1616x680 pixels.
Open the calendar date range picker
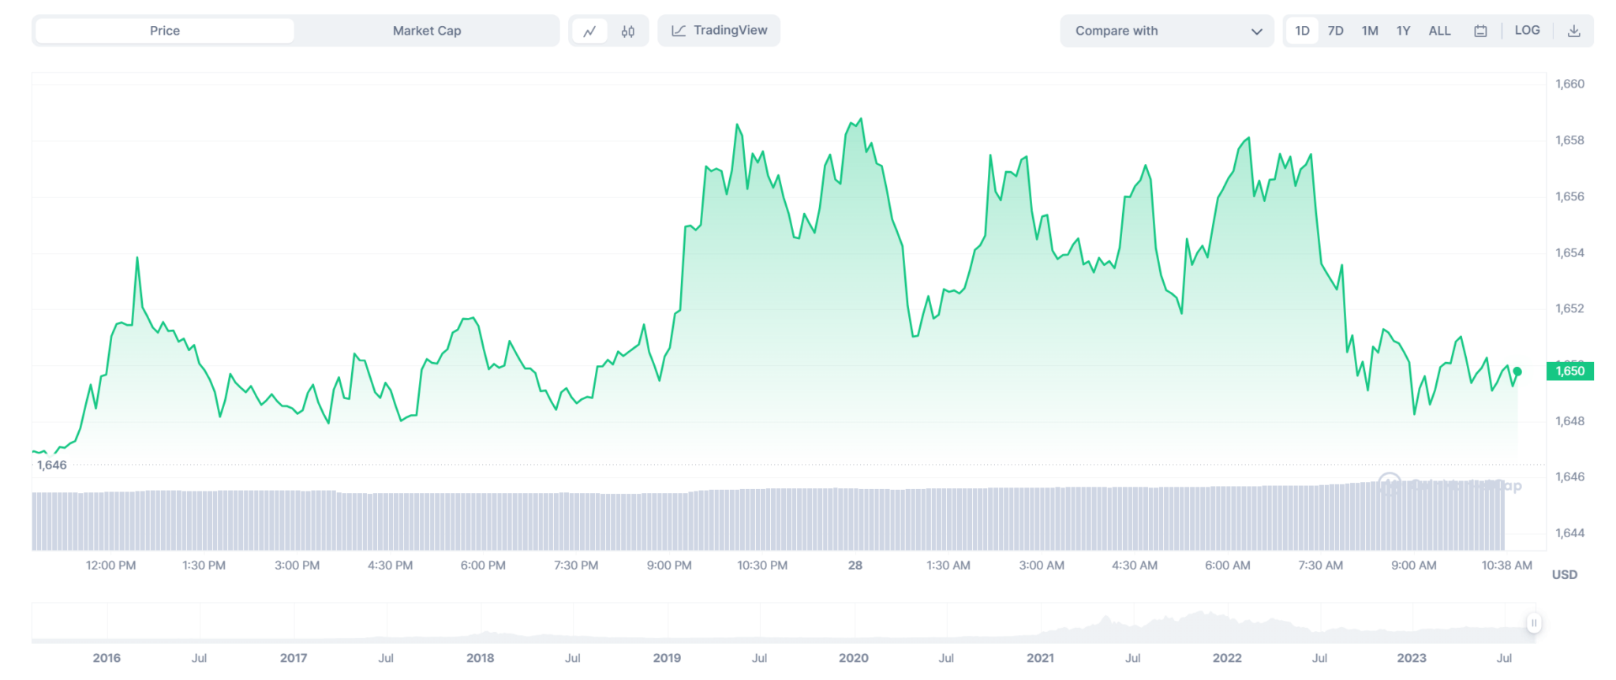tap(1480, 32)
